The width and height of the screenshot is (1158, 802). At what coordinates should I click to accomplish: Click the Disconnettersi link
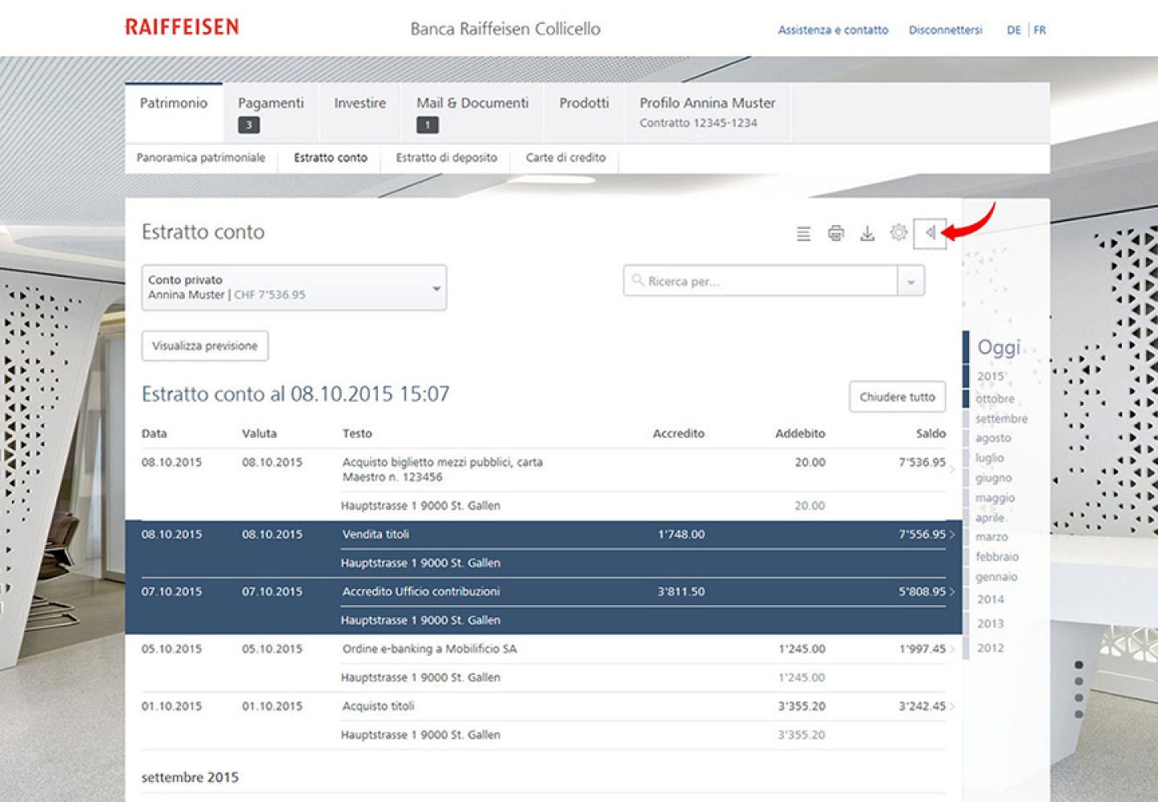click(945, 30)
